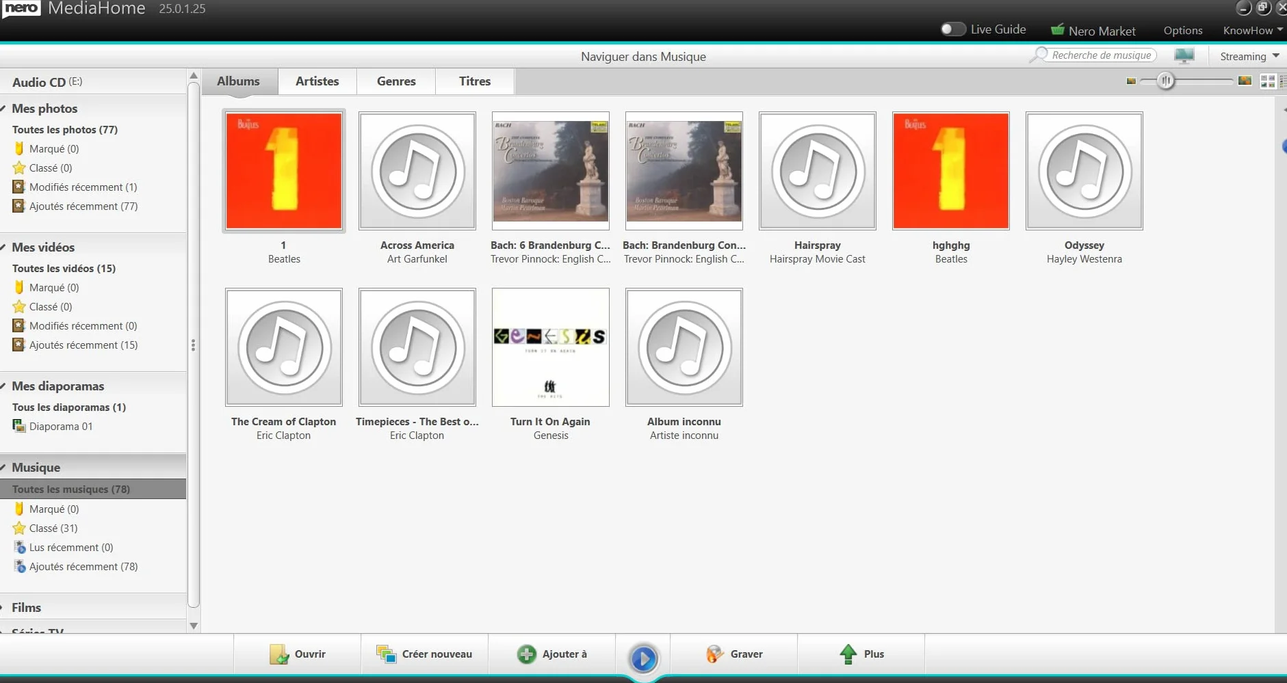Select the Bach: 6 Brandenburg C... album
This screenshot has height=683, width=1287.
pos(551,171)
